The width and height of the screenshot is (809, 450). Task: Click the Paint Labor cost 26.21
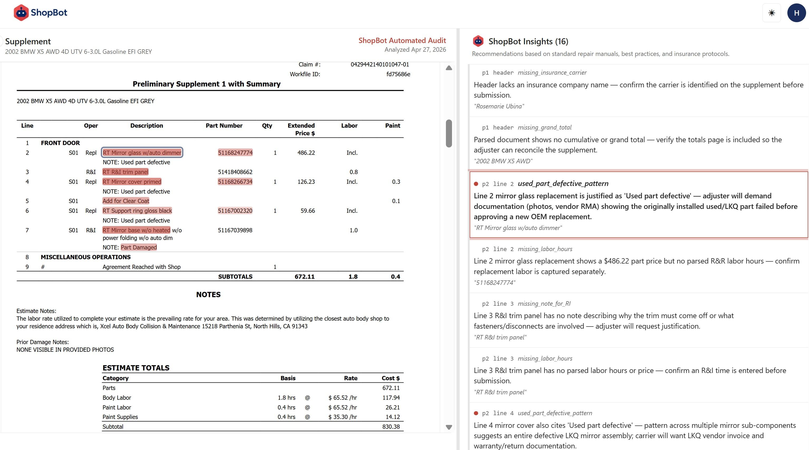point(393,407)
